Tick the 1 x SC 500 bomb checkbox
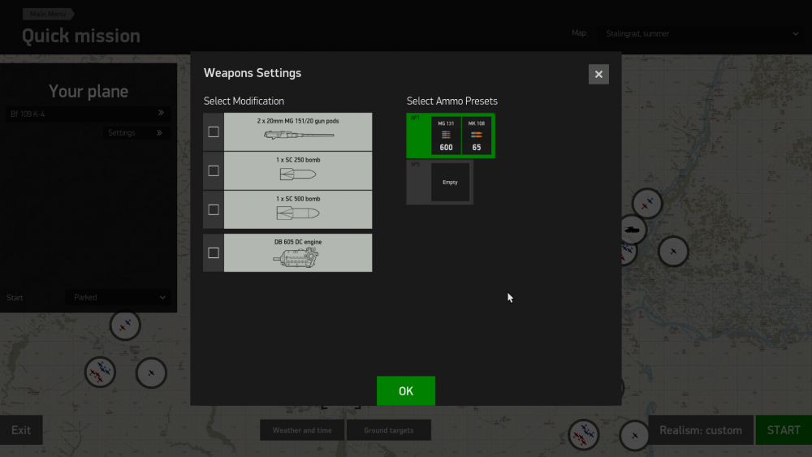 point(214,209)
